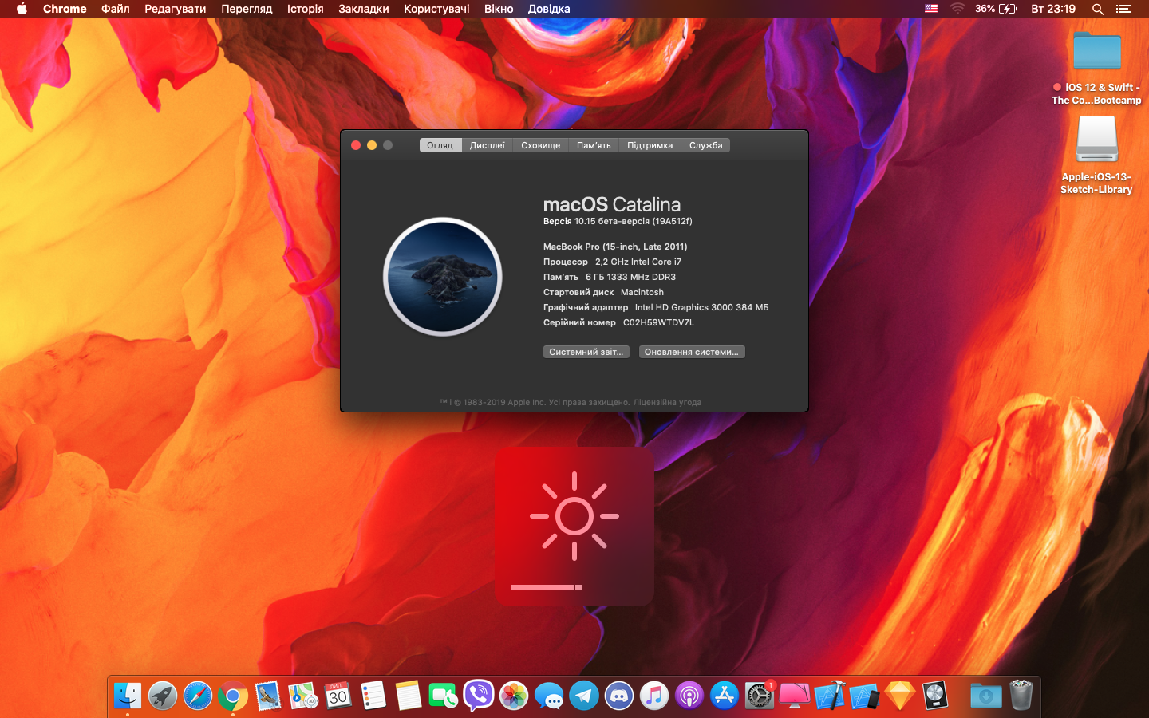Launch Launchpad rocket icon in Dock

point(163,696)
